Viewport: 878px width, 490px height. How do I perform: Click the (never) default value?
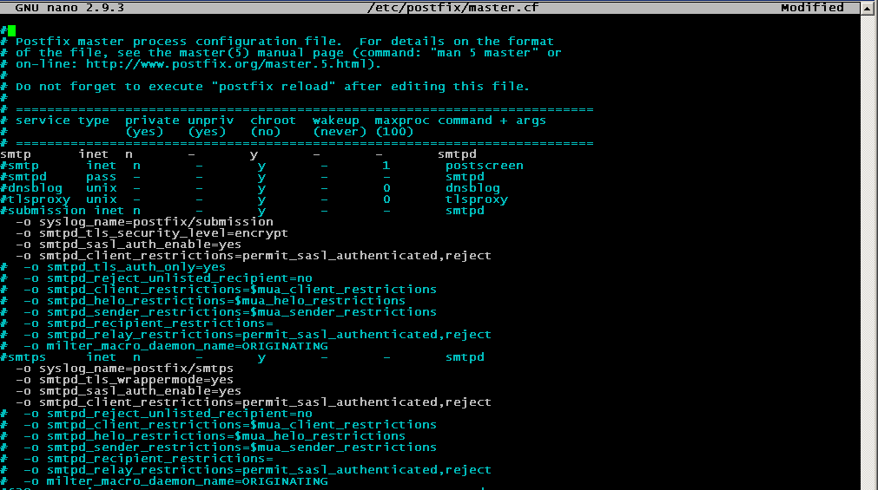point(340,132)
